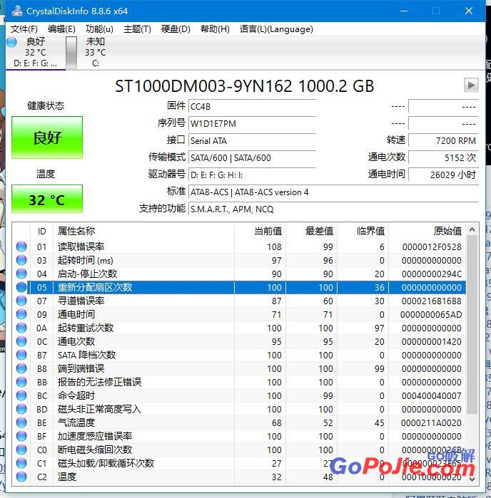The width and height of the screenshot is (491, 498).
Task: Click the firmware field CC4B
Action: pyautogui.click(x=252, y=107)
